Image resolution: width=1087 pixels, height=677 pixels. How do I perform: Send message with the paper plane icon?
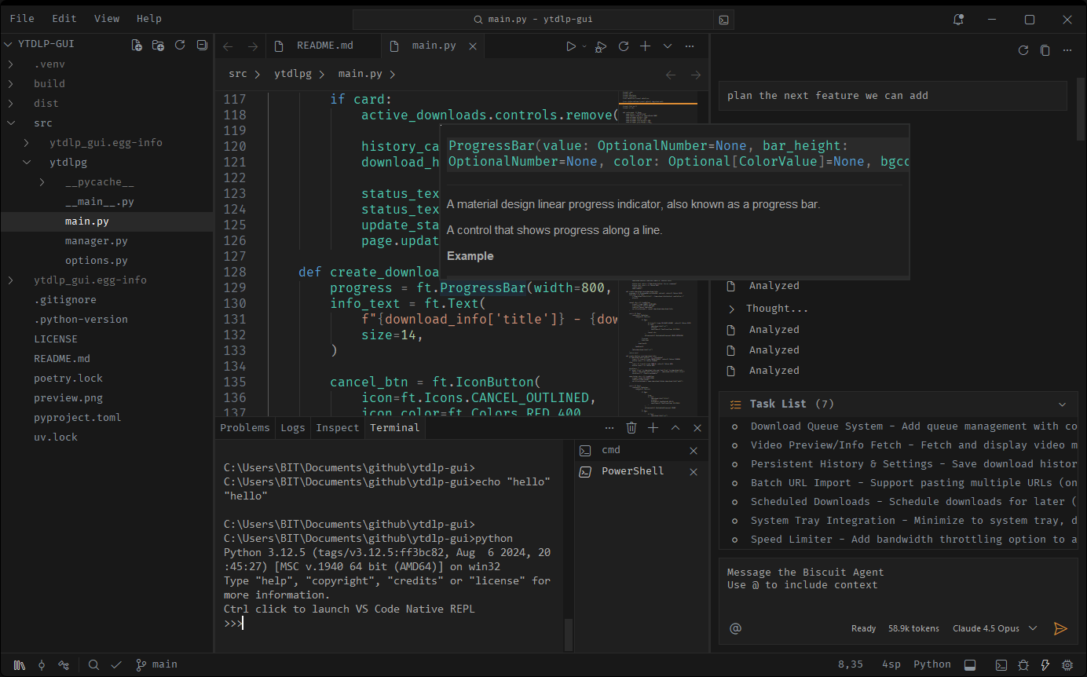1060,628
